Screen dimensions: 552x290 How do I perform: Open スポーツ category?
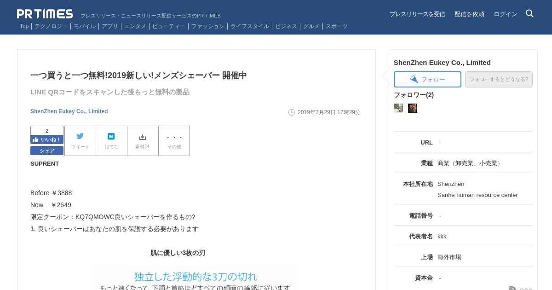[337, 26]
